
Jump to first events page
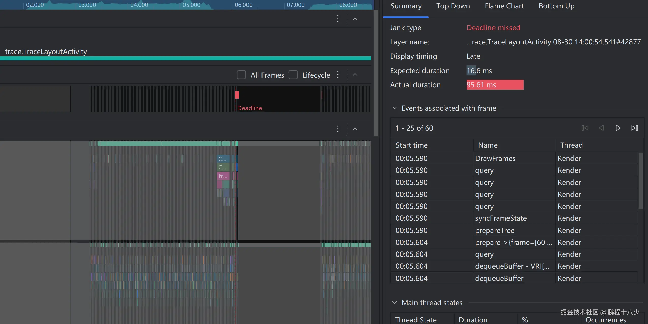(585, 128)
